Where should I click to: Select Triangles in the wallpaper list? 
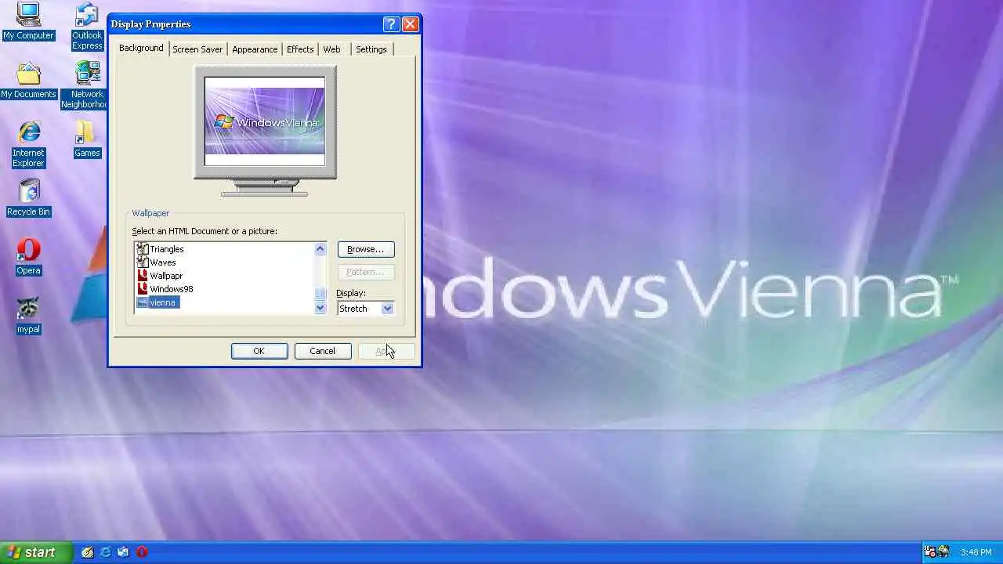click(166, 249)
